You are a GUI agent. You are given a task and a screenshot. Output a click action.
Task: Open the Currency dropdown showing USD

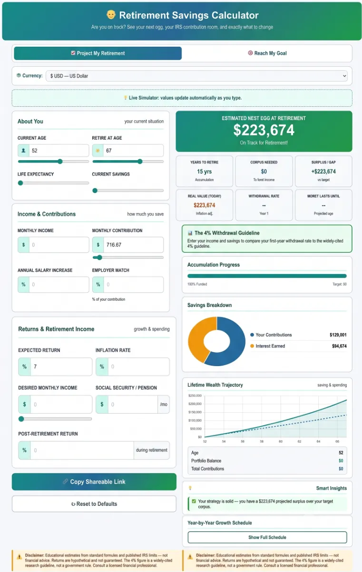pyautogui.click(x=197, y=76)
